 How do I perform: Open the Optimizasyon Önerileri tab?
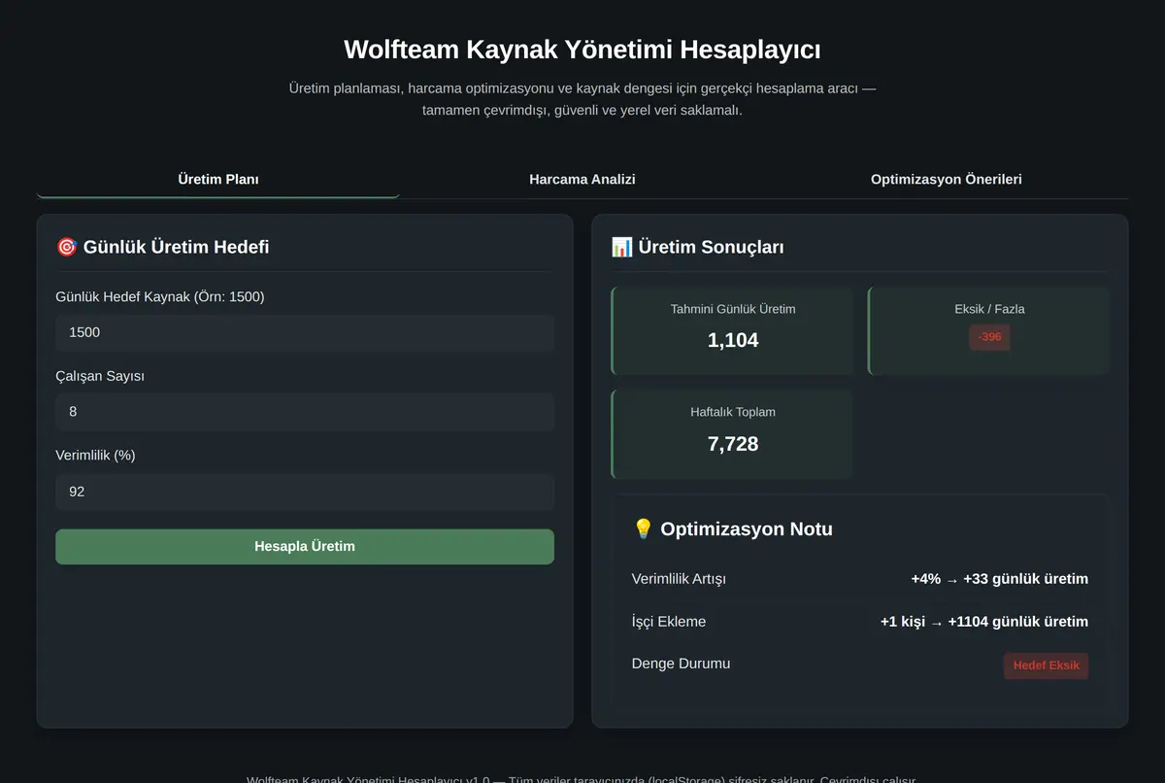click(x=947, y=180)
